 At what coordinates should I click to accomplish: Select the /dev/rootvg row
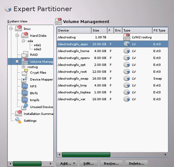(x=112, y=37)
